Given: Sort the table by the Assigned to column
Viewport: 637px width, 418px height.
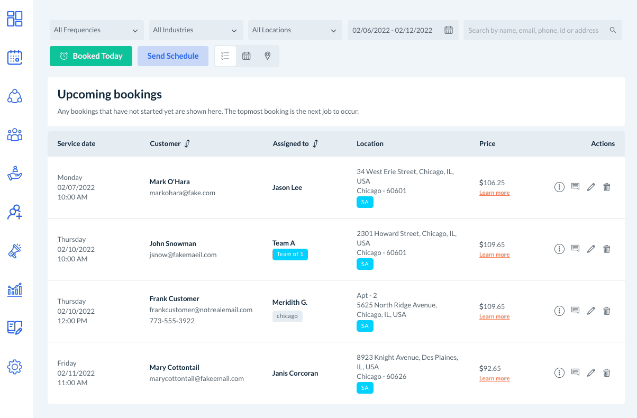Looking at the screenshot, I should point(315,144).
